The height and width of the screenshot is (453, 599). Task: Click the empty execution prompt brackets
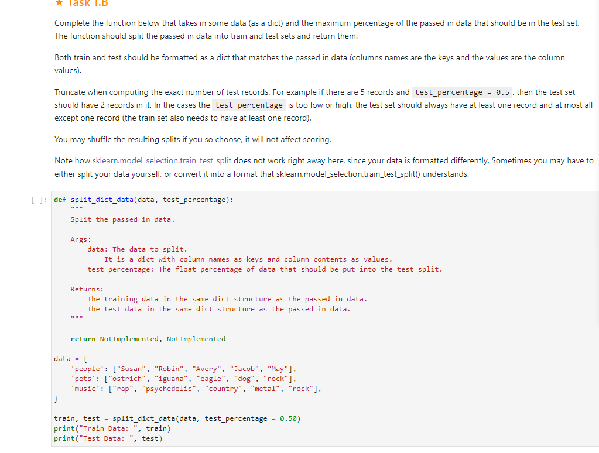tap(37, 200)
